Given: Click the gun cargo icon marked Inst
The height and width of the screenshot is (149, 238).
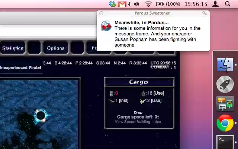Looking at the screenshot, I should [x=111, y=101].
